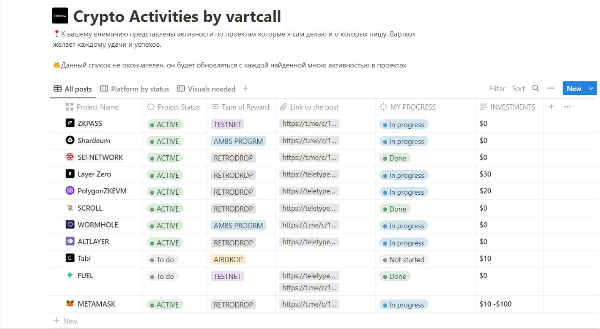
Task: Open the Layer Zero teletype link
Action: click(x=309, y=175)
